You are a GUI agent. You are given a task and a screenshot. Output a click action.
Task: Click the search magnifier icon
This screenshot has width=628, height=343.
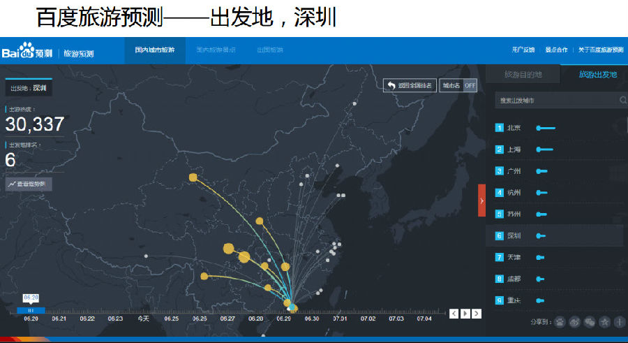click(x=622, y=101)
